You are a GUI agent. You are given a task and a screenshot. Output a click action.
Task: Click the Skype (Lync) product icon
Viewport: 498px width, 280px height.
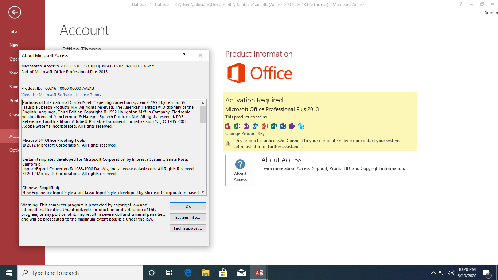(301, 126)
